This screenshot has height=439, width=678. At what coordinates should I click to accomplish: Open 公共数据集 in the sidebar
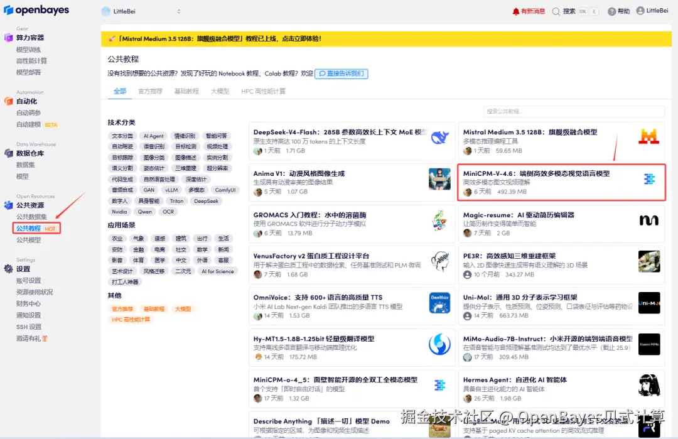31,217
